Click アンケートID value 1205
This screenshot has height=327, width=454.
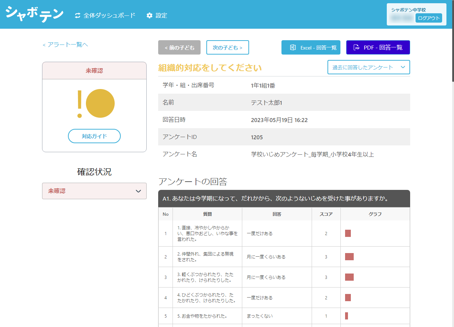click(257, 137)
